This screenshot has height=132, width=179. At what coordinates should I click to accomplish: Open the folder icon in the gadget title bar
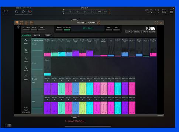(32, 23)
